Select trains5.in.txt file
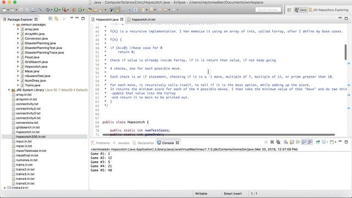 tap(25, 183)
